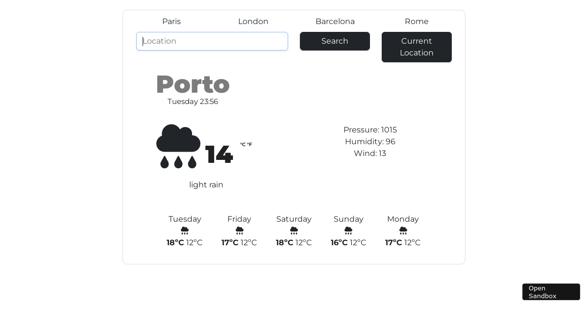Open the Sandbox via bottom-right button
Screen dimensions: 588x309
(551, 292)
